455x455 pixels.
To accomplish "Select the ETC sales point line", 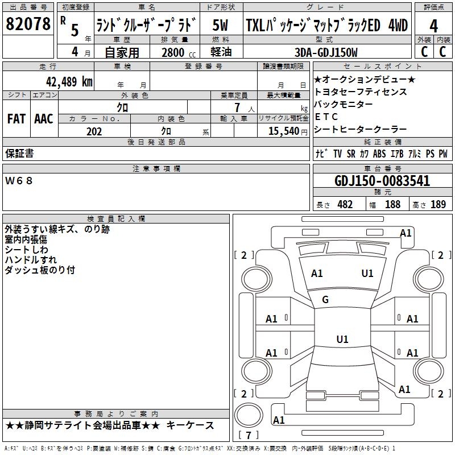I will (x=326, y=117).
